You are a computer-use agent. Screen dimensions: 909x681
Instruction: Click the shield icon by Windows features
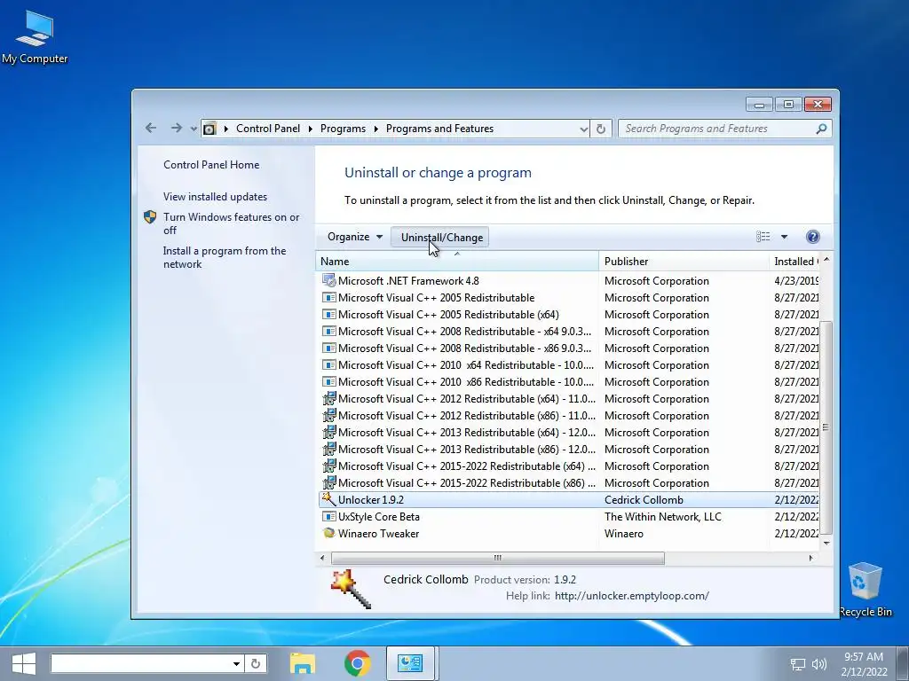coord(150,217)
